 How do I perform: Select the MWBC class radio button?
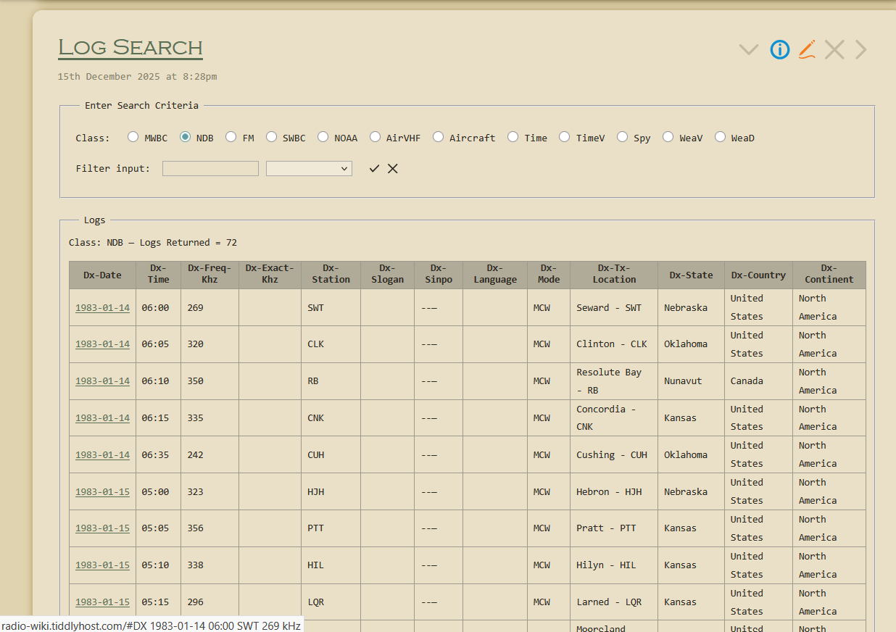coord(133,137)
